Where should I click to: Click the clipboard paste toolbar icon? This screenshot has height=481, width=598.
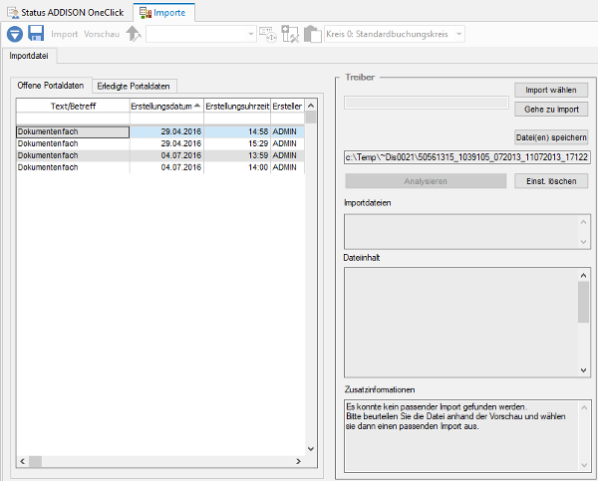(313, 34)
